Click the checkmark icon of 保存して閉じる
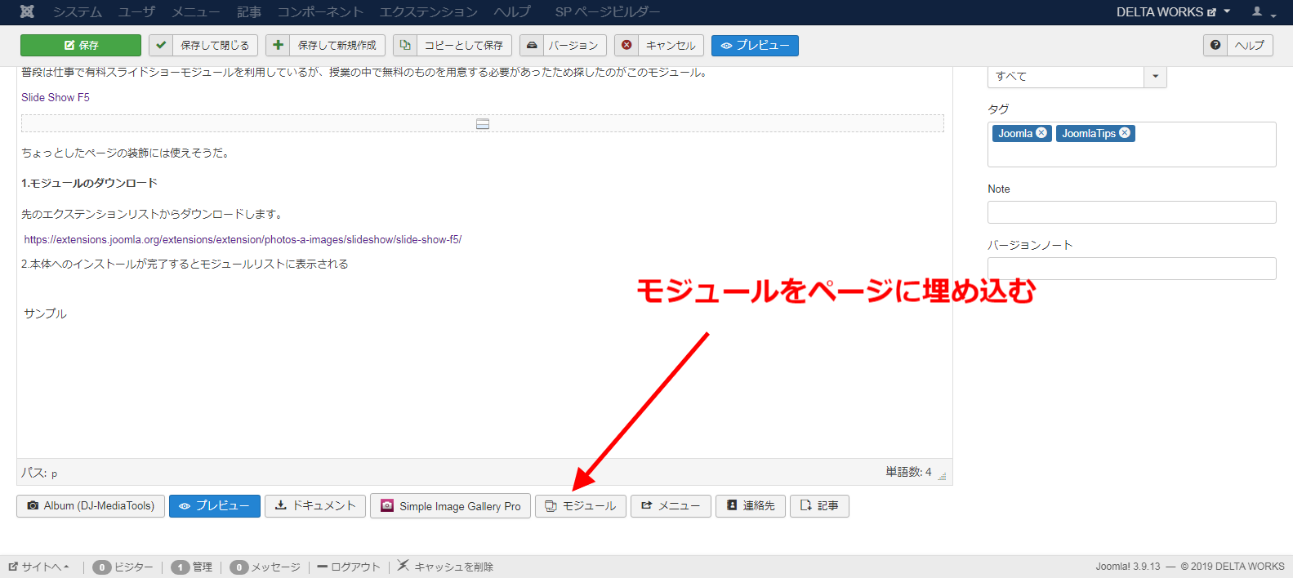Screen dimensions: 1293x578 click(161, 45)
